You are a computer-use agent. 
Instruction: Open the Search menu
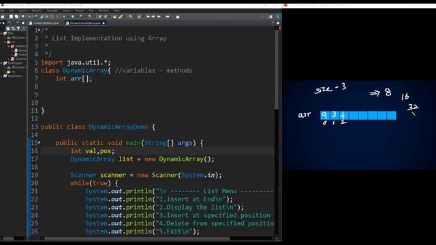(67, 11)
